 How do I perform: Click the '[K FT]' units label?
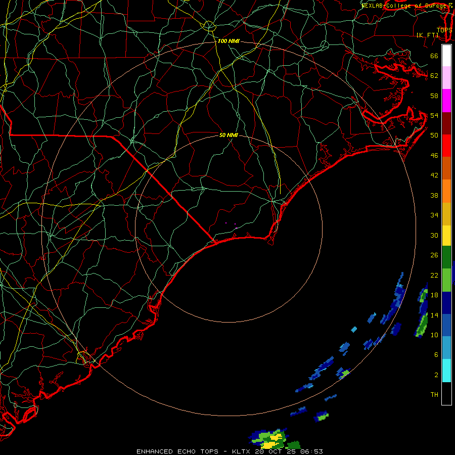pos(428,35)
